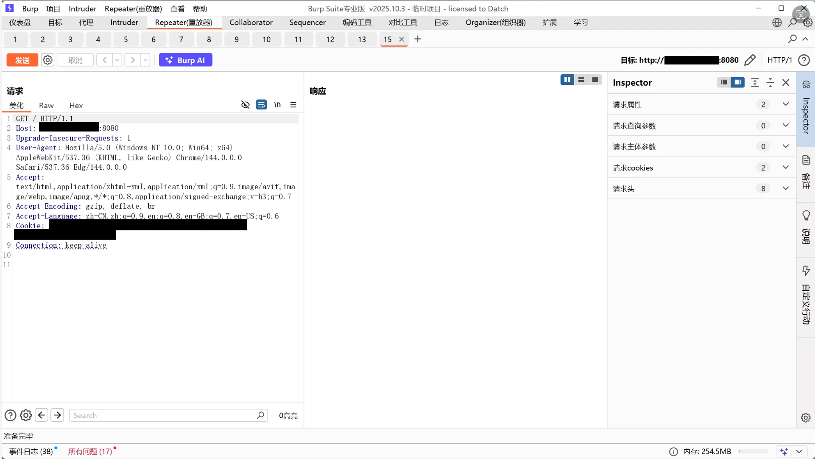Expand all Inspector sections

[x=755, y=82]
